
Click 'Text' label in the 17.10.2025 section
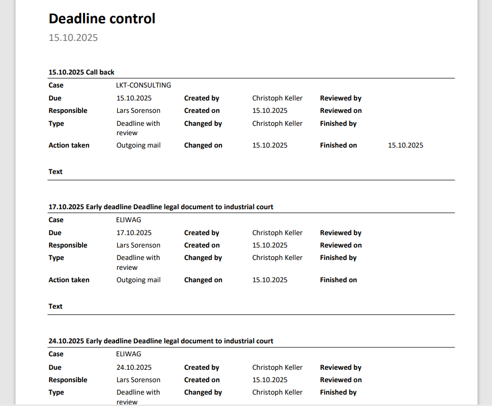pos(55,307)
